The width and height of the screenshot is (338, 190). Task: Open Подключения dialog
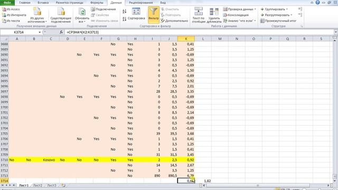click(x=104, y=9)
